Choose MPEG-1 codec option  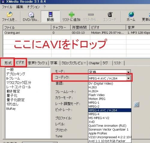click(109, 103)
